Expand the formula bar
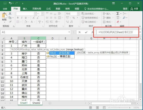This screenshot has width=143, height=110. (140, 32)
